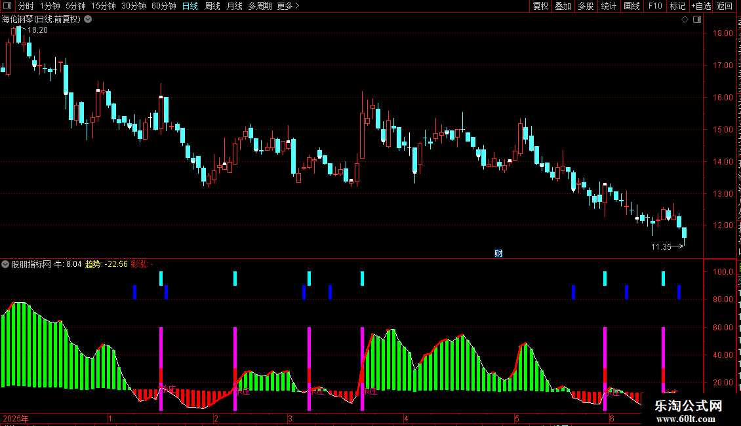Select the 5分钟 period tab

click(75, 6)
